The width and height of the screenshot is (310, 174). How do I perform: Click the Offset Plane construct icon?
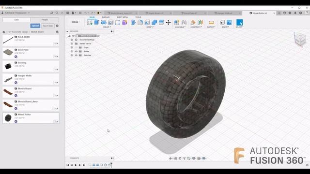193,22
